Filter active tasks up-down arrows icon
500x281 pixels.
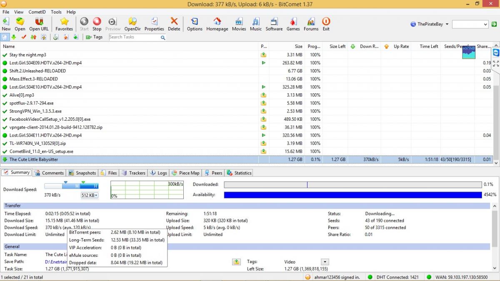pyautogui.click(x=34, y=37)
